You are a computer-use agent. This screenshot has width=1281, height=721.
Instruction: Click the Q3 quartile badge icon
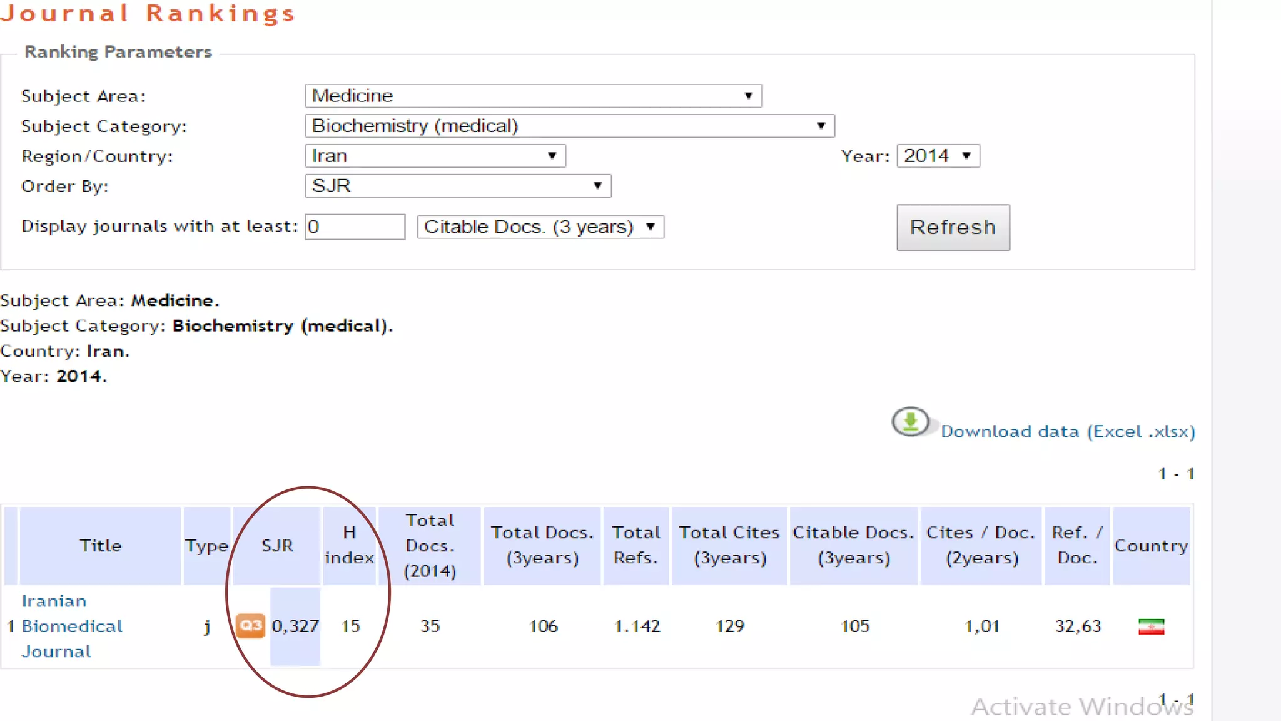tap(251, 625)
